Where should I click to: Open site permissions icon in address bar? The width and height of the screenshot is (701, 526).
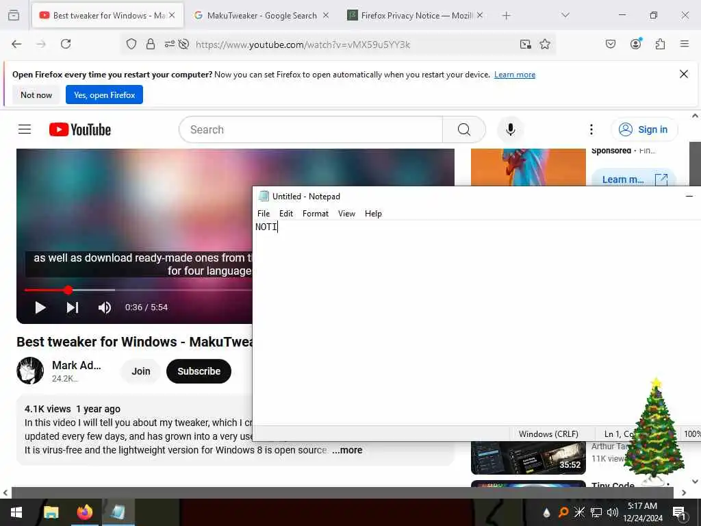(x=170, y=44)
